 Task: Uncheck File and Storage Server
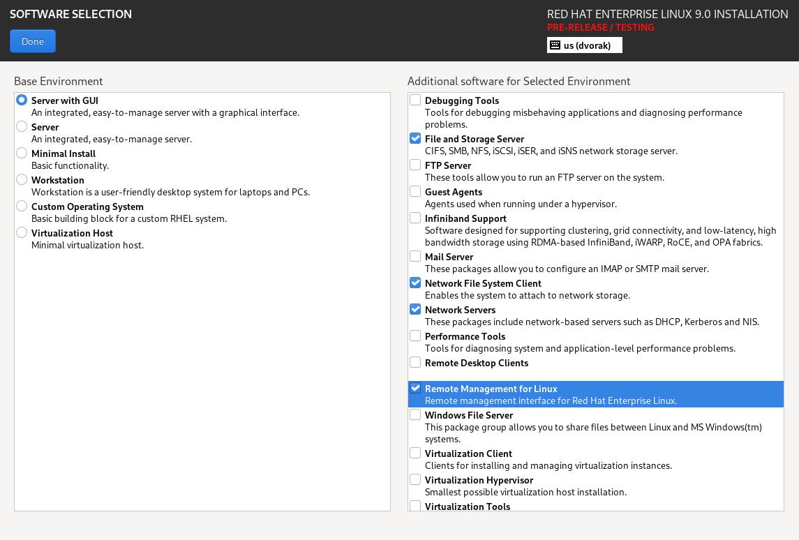point(415,138)
